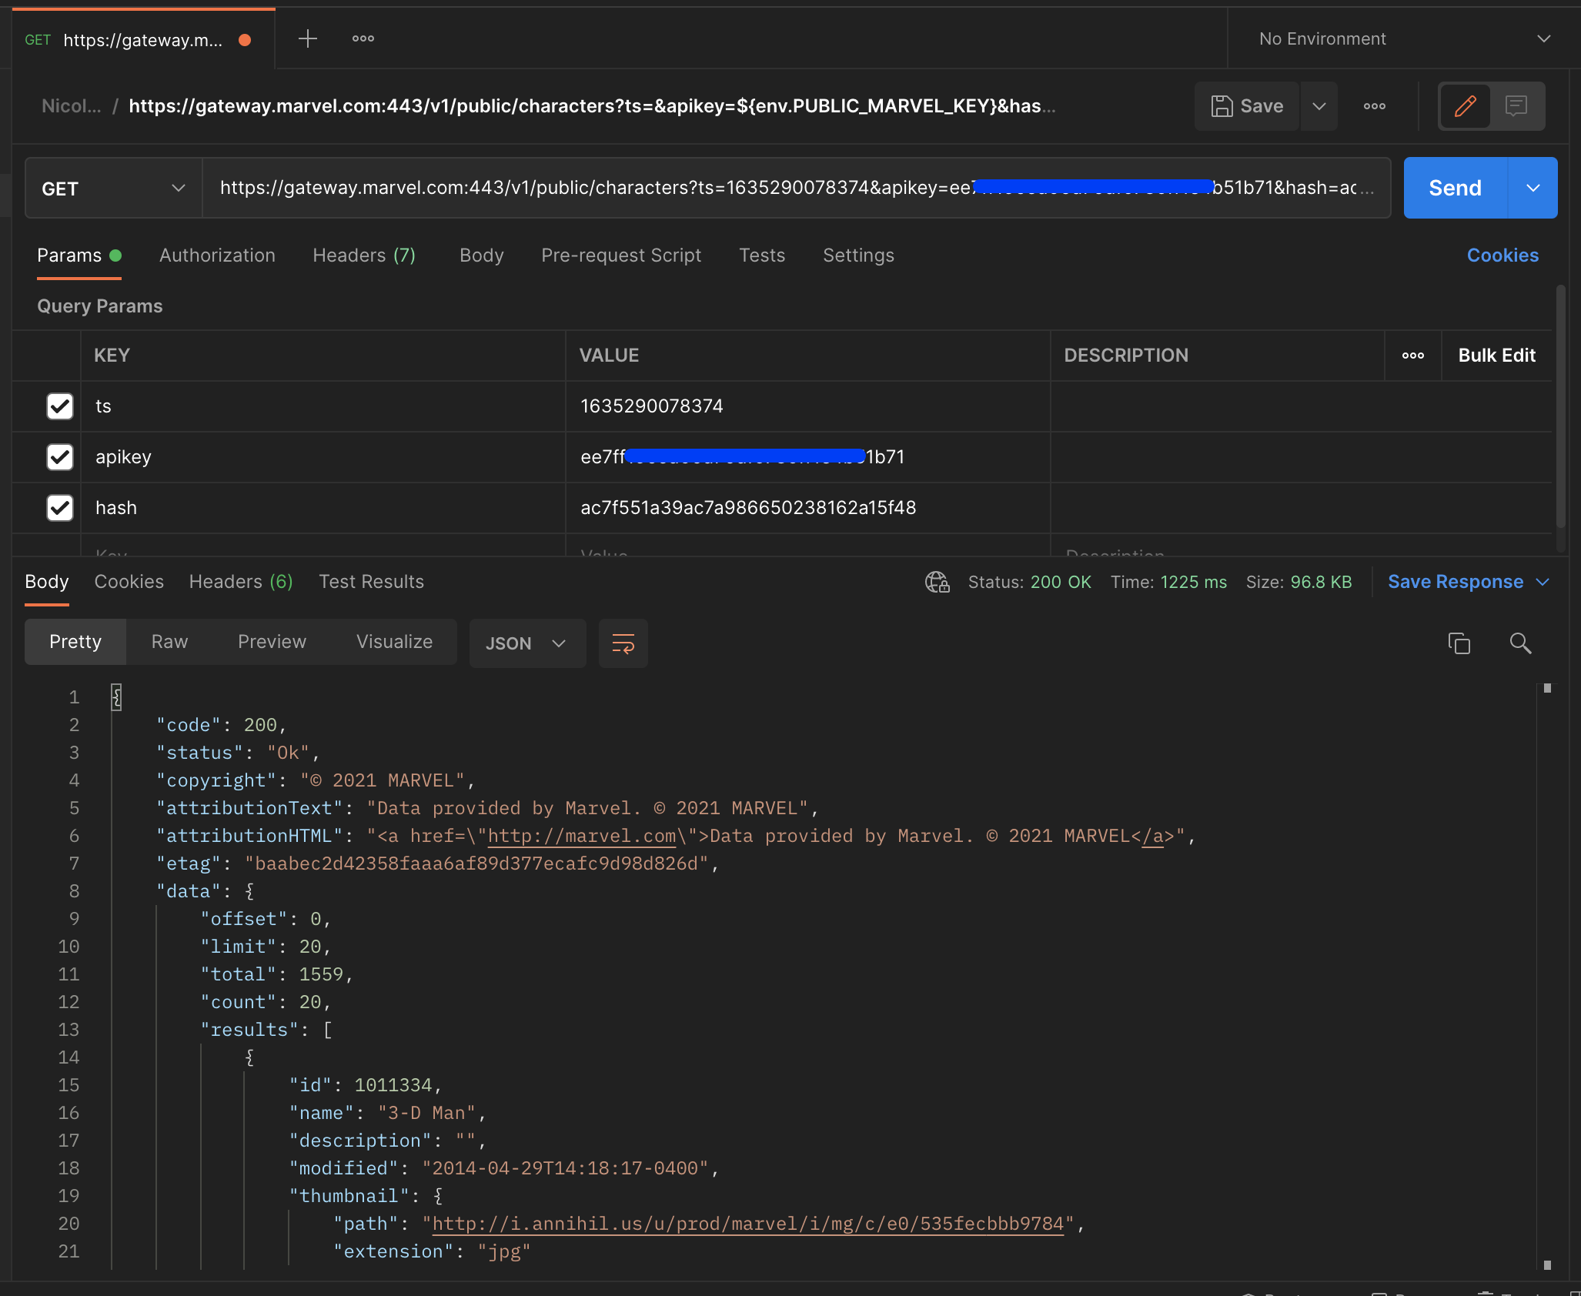Edit the ts value 1635290078374

click(x=807, y=406)
